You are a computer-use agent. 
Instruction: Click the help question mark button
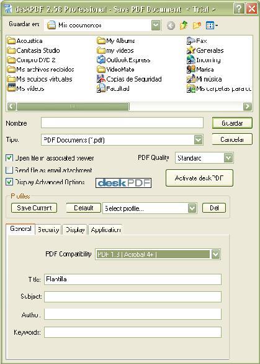[x=239, y=9]
